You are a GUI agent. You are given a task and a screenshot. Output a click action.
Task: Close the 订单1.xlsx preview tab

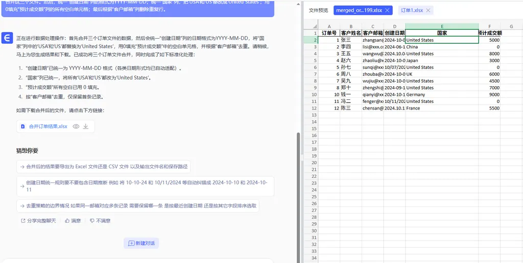[428, 10]
